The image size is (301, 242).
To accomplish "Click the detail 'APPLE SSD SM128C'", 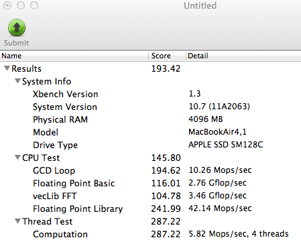I will tap(226, 145).
